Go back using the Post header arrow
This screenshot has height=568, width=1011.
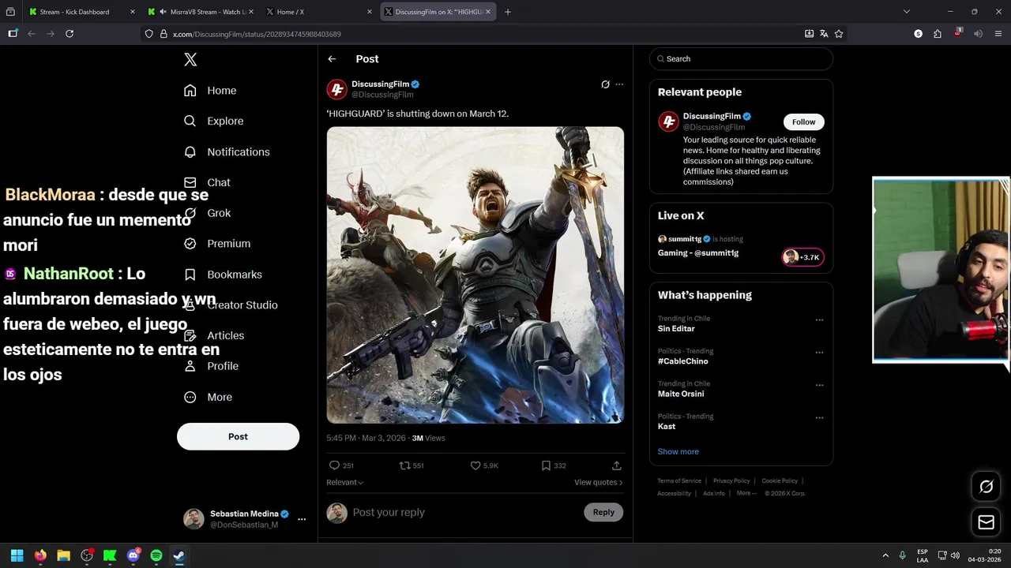click(332, 59)
